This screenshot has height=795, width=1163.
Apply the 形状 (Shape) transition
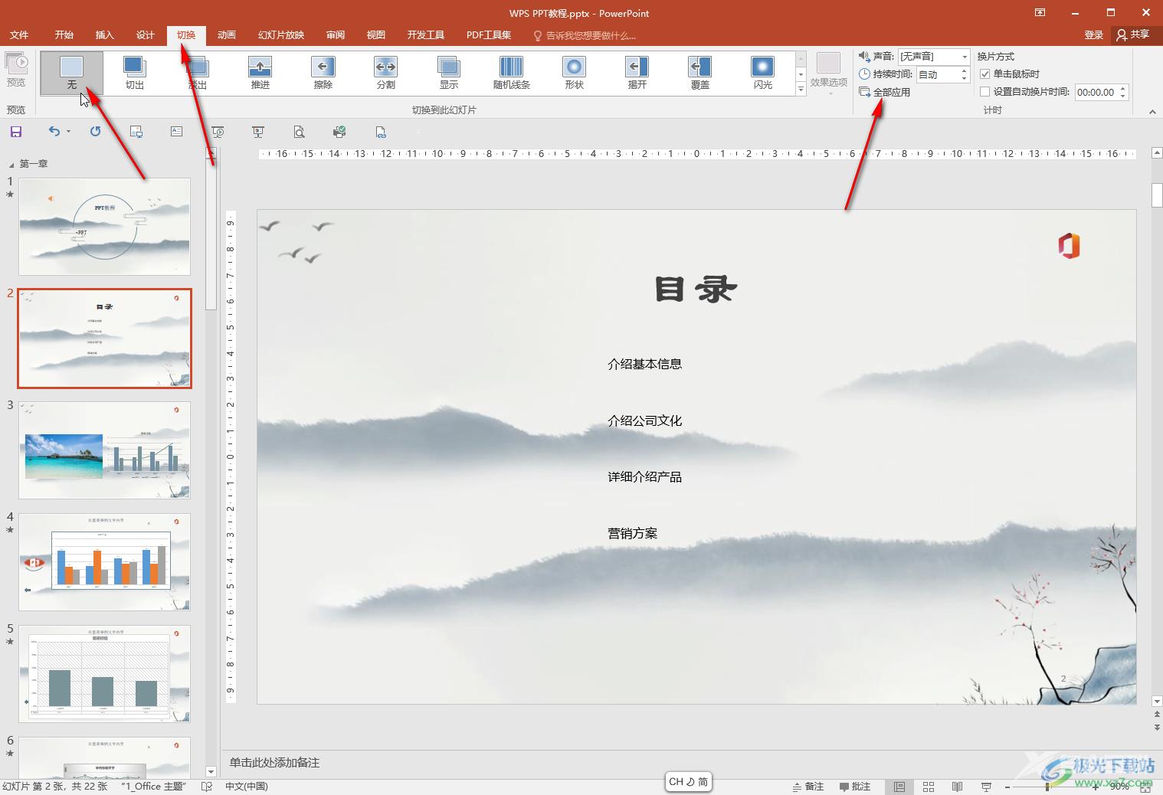575,74
